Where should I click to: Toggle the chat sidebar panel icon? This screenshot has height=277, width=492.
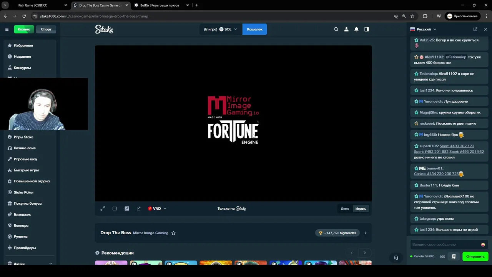click(367, 29)
